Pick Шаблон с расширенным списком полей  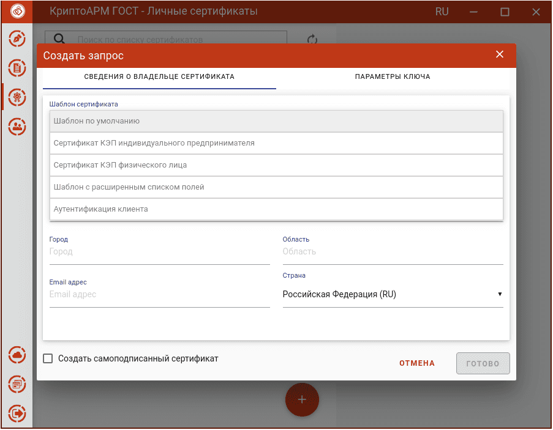click(277, 187)
